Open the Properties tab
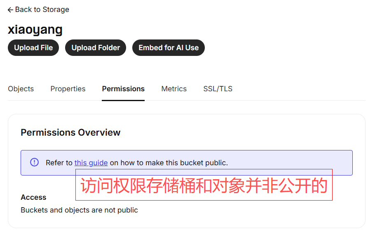This screenshot has width=368, height=238. click(68, 89)
